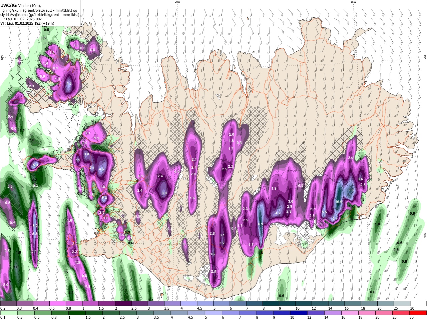Click the 'IT: Lau. 01. 02. 2025 00Z' line
The width and height of the screenshot is (427, 320).
tap(21, 19)
